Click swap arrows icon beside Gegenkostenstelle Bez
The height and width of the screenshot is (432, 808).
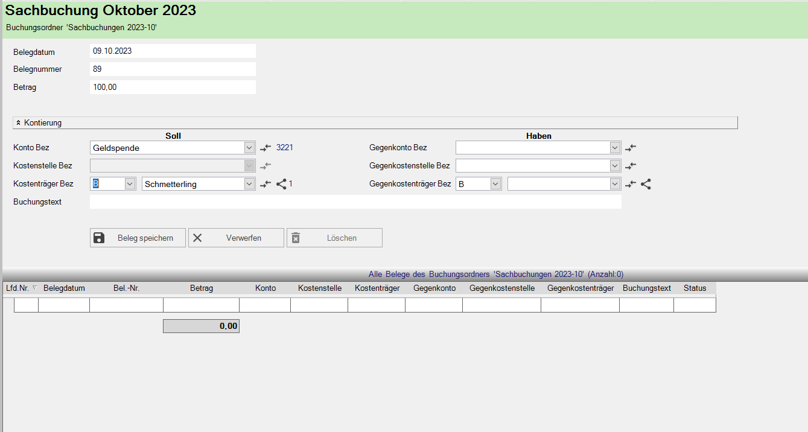coord(631,166)
